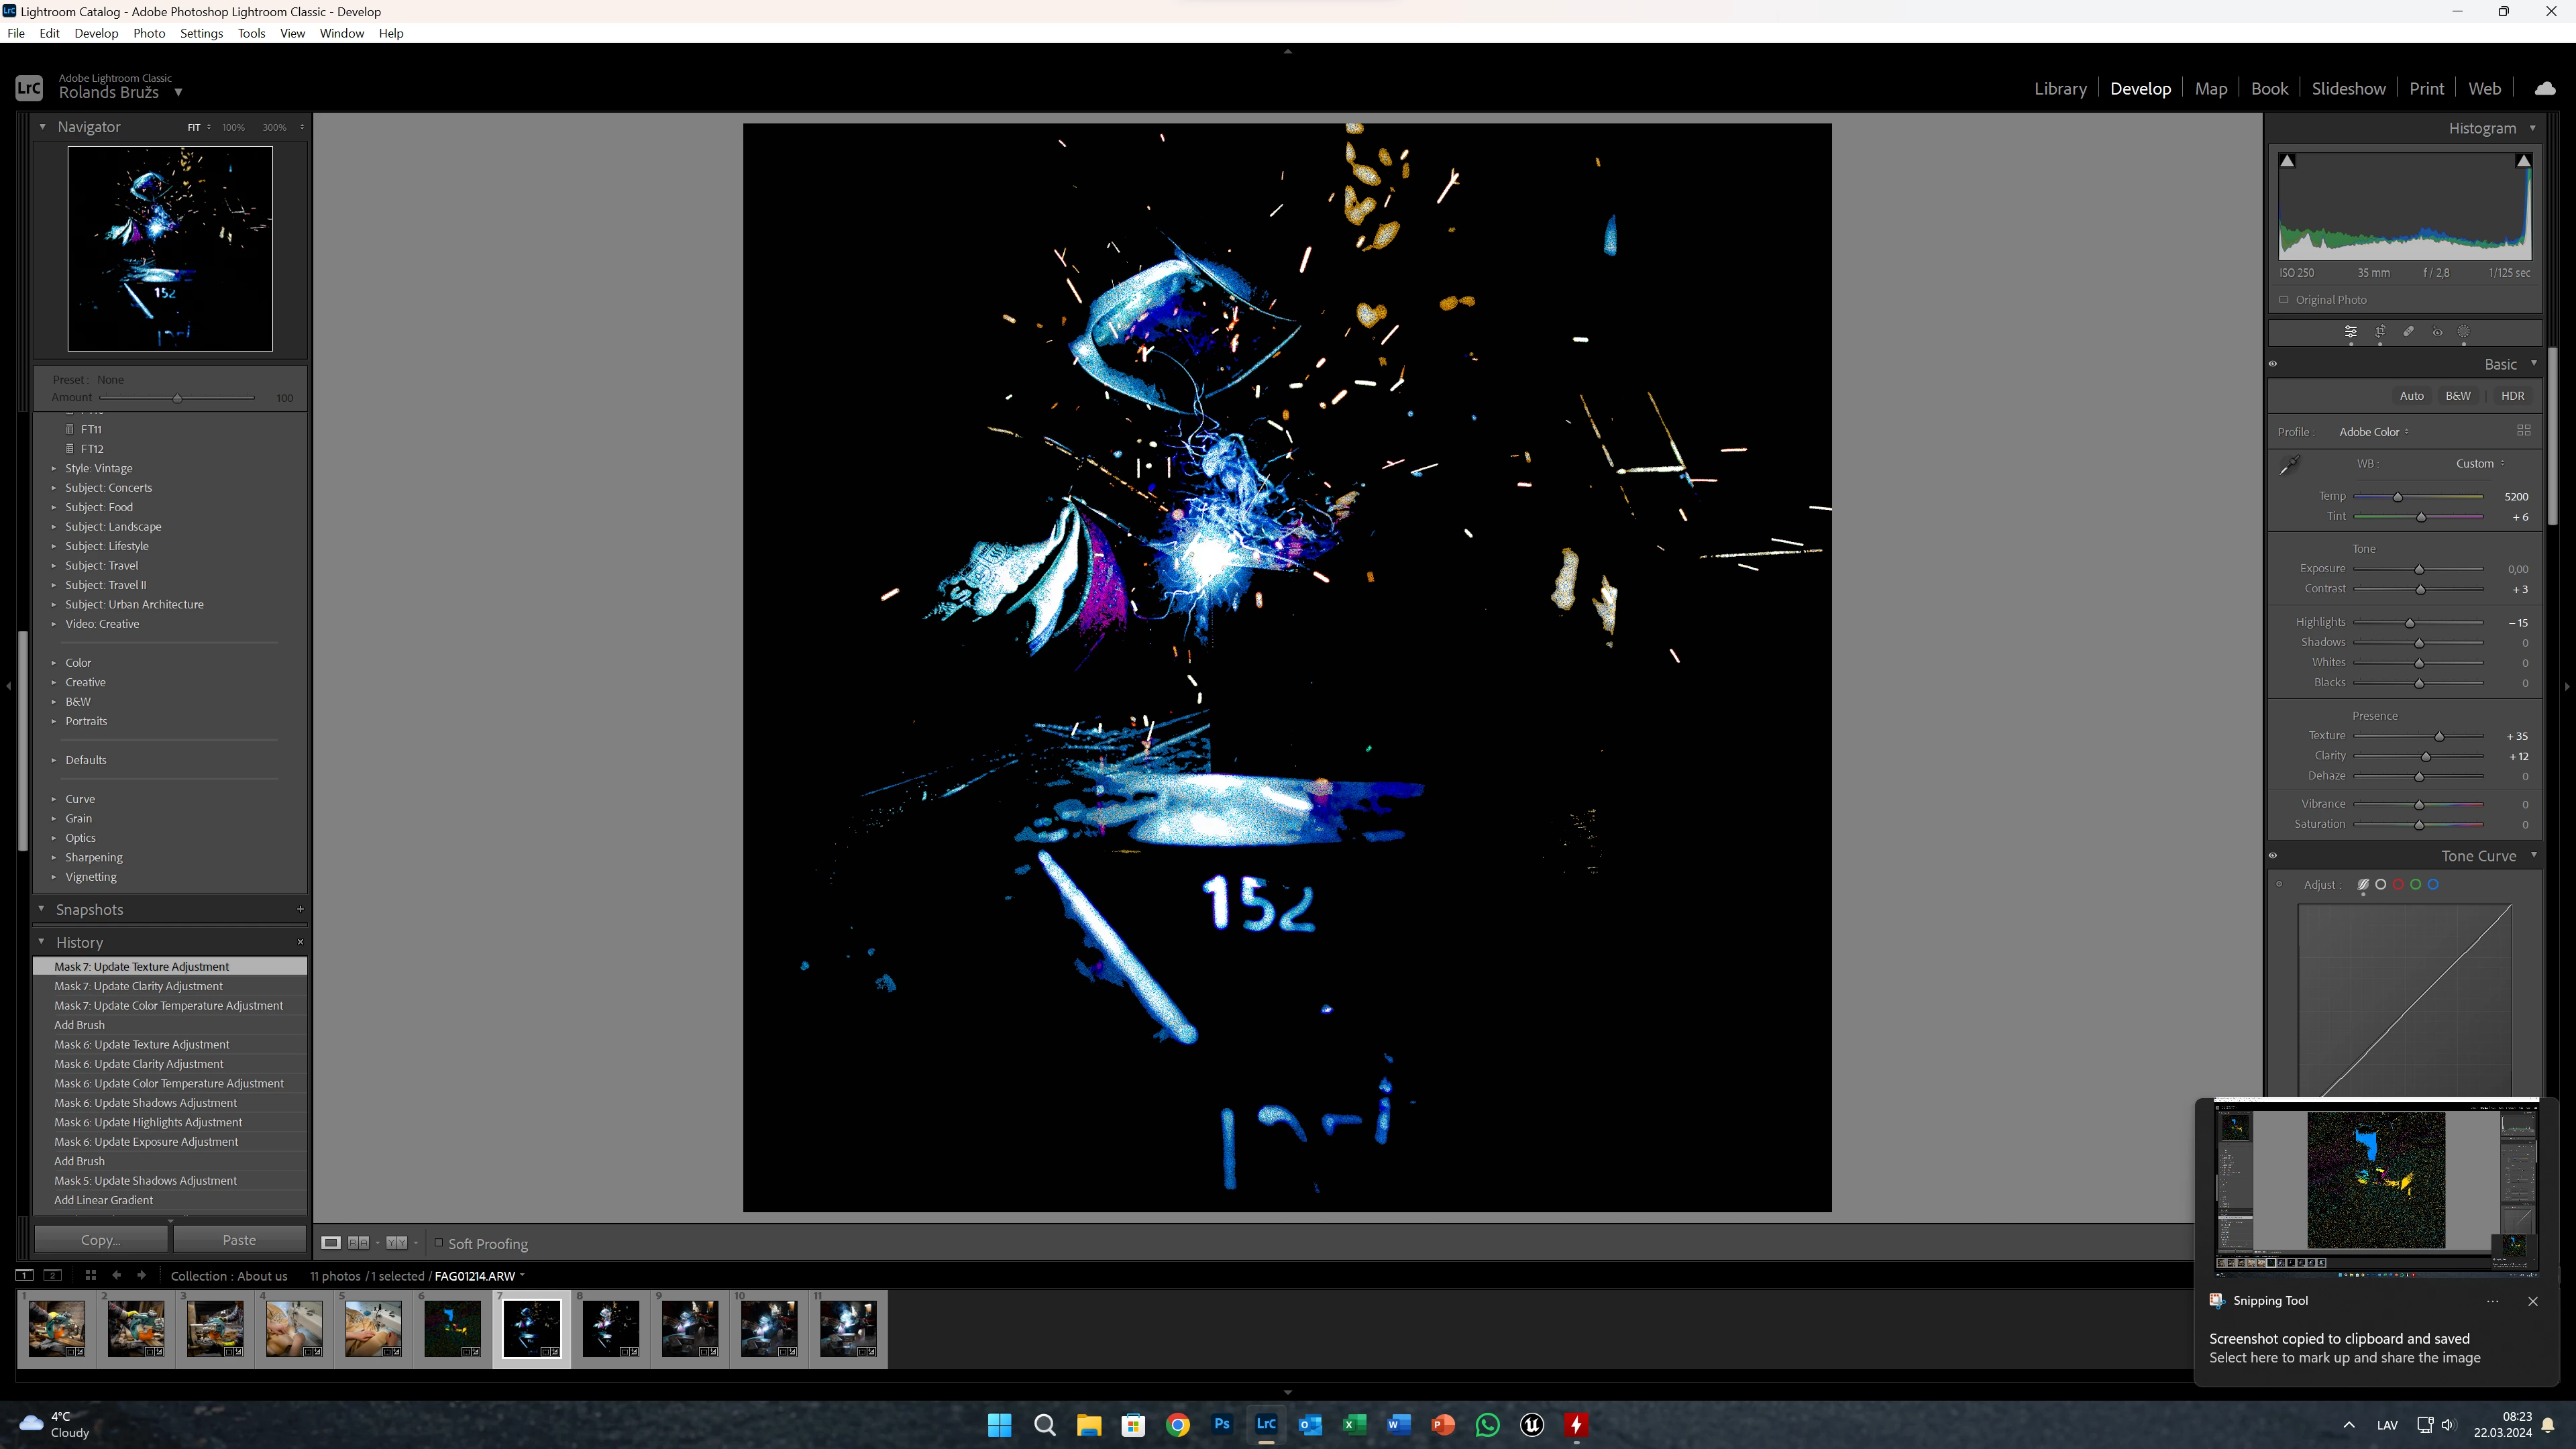Switch to the Library module
2576x1449 pixels.
pyautogui.click(x=2060, y=88)
